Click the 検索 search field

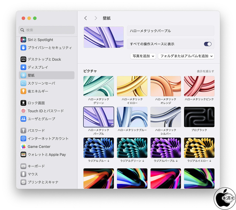[x=47, y=30]
